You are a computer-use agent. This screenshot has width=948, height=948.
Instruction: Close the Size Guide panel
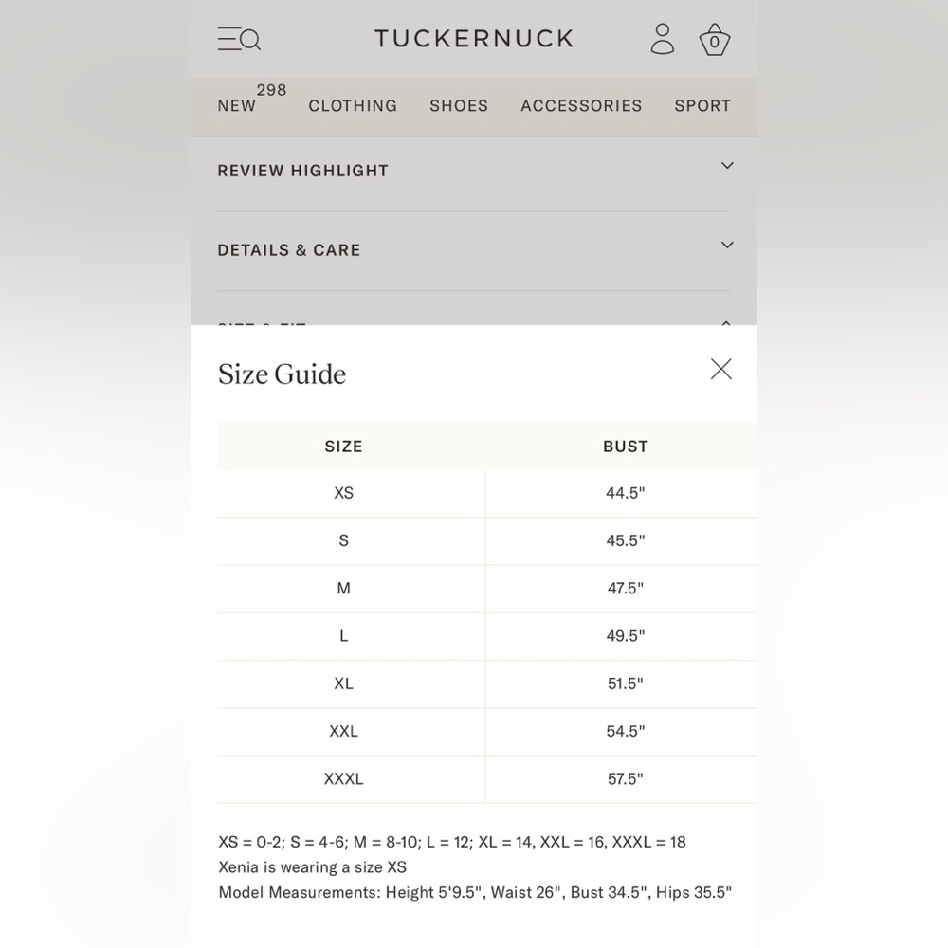tap(720, 369)
